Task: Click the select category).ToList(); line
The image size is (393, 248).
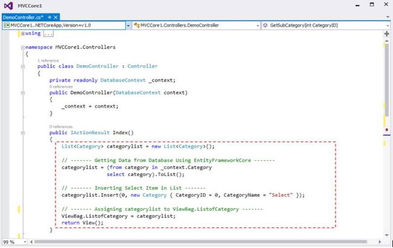Action: (x=145, y=175)
